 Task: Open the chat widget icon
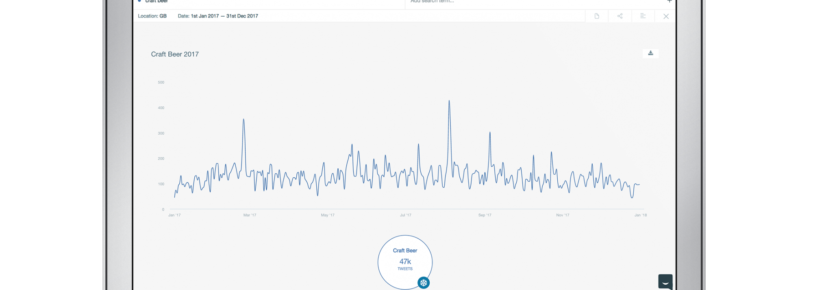click(x=665, y=281)
